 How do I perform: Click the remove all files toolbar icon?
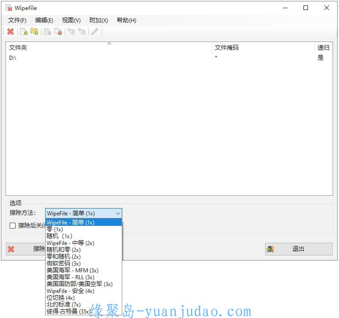coord(58,31)
